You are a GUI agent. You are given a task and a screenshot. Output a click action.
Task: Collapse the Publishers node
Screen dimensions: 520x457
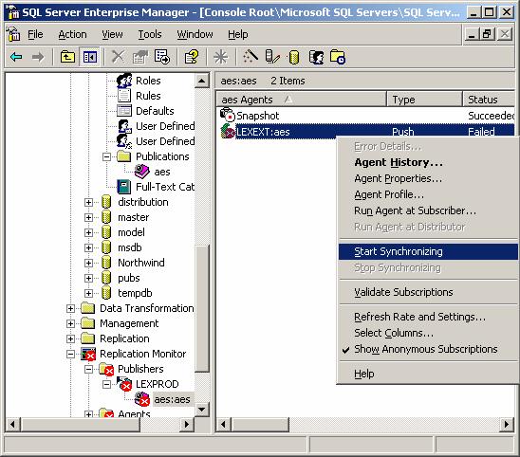(x=88, y=369)
